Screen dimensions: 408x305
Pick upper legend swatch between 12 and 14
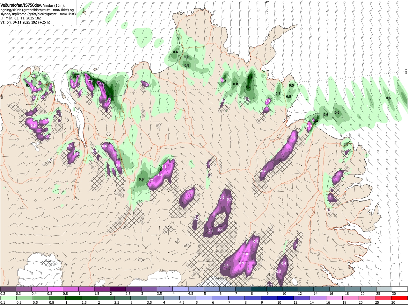306,289
